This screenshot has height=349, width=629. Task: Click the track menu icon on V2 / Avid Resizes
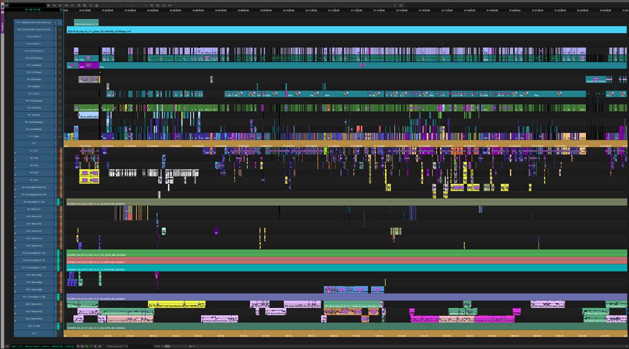click(60, 129)
